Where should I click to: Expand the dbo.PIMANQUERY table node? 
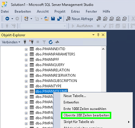pyautogui.click(x=26, y=65)
